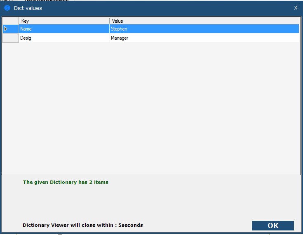Click the empty grid area below Desig row
The image size is (303, 235).
tap(151, 107)
